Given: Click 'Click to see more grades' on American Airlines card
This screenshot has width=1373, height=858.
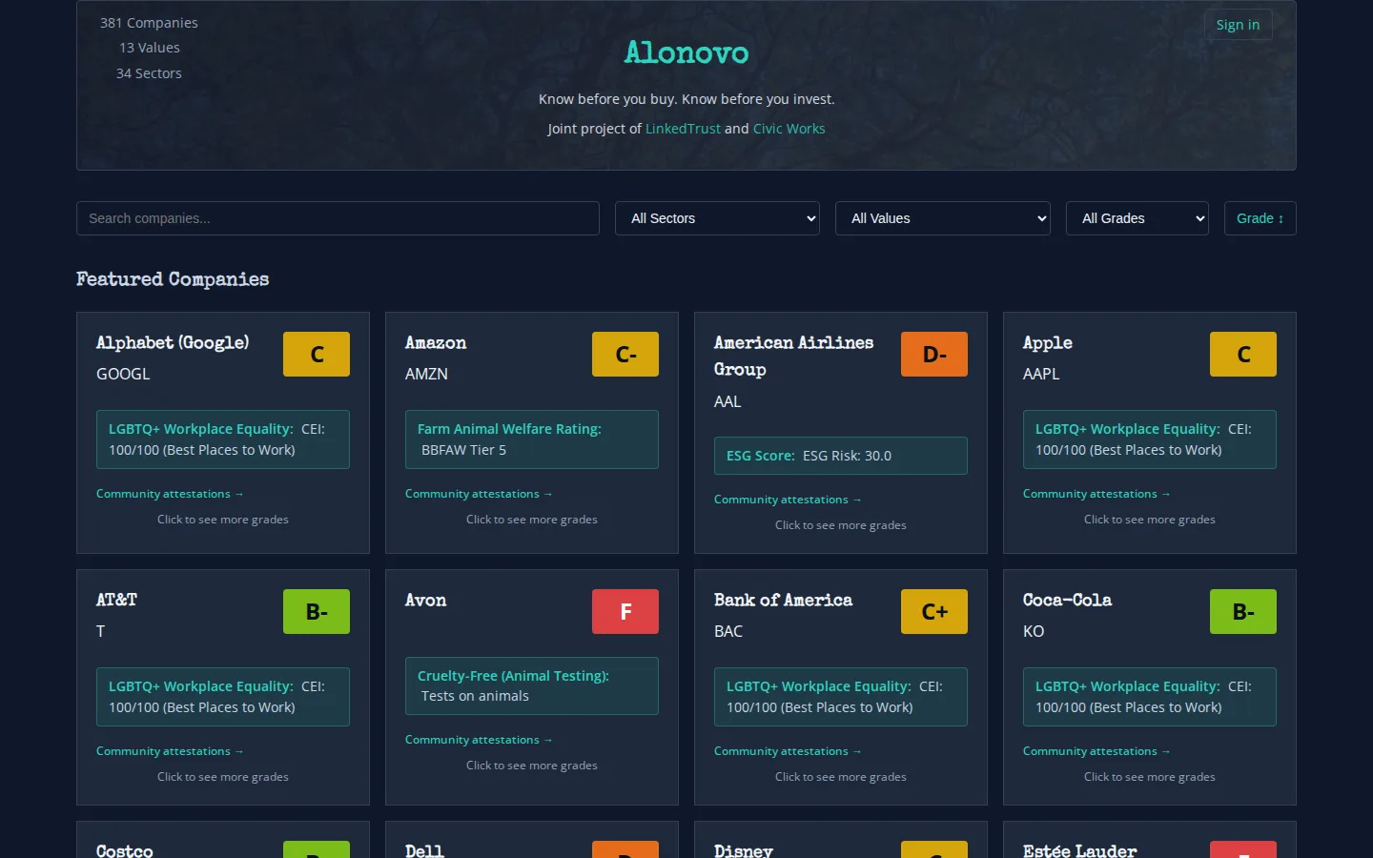Looking at the screenshot, I should [x=841, y=525].
